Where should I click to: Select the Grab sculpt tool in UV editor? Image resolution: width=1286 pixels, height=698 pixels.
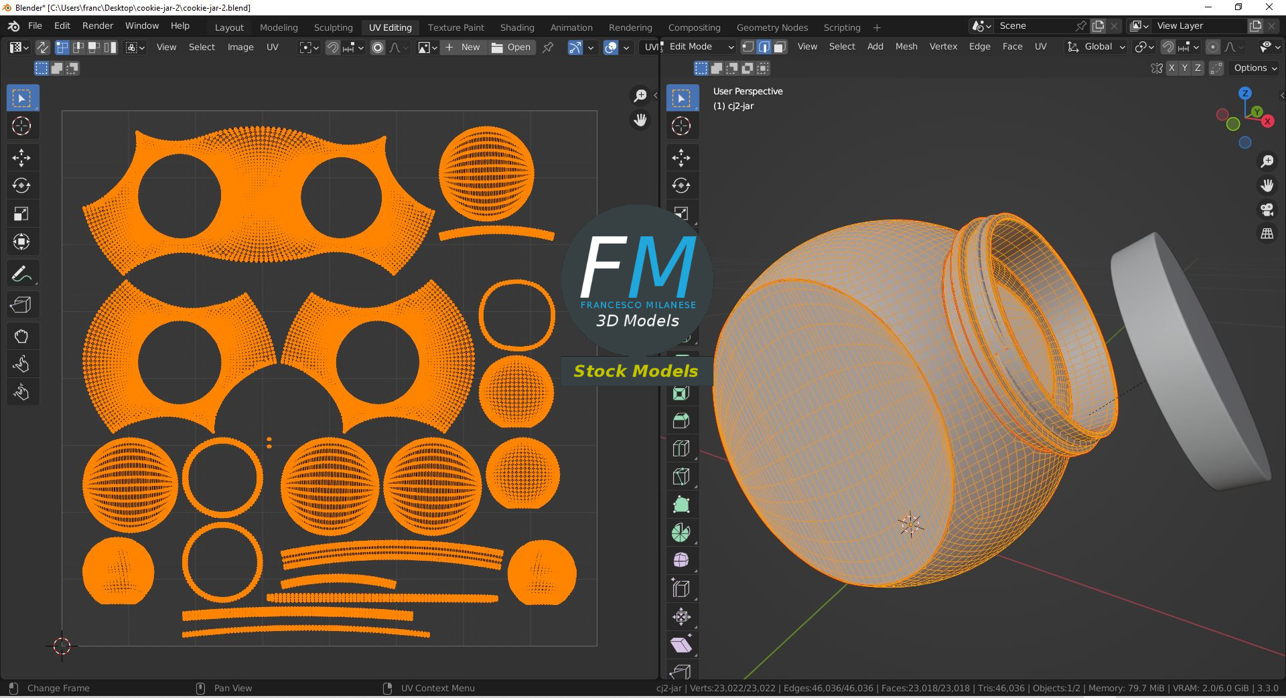(21, 336)
